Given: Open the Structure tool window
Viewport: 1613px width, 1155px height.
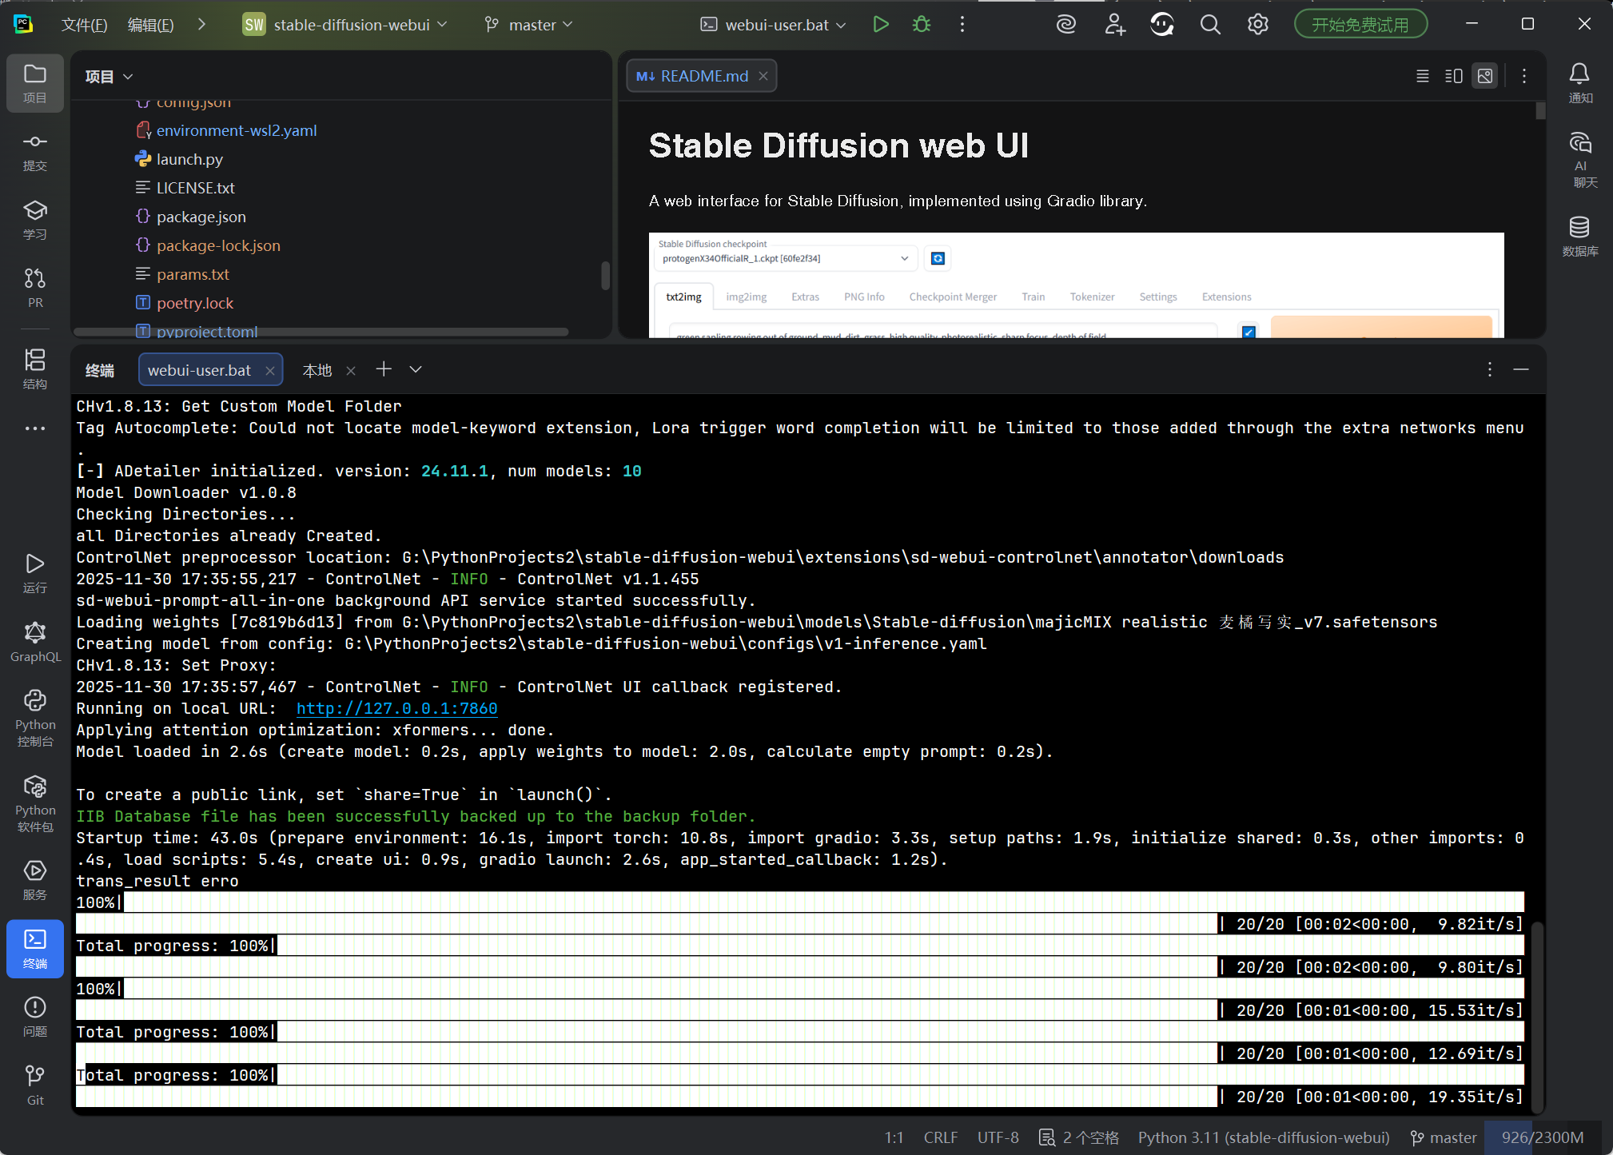Looking at the screenshot, I should click(34, 368).
